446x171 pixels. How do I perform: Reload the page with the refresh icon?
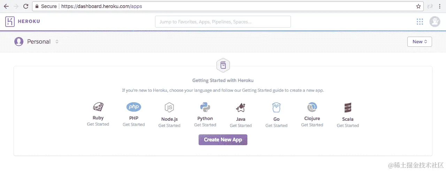pyautogui.click(x=26, y=6)
